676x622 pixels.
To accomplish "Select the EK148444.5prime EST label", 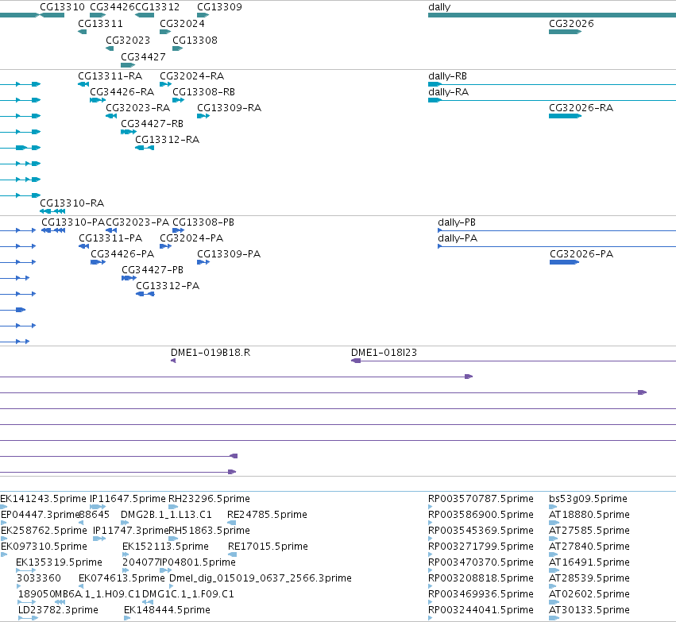I will click(167, 610).
